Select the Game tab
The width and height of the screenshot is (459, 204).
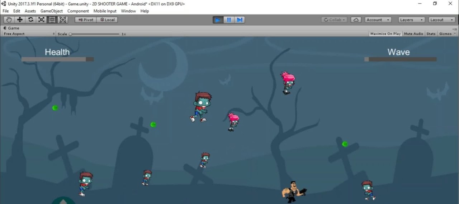11,28
